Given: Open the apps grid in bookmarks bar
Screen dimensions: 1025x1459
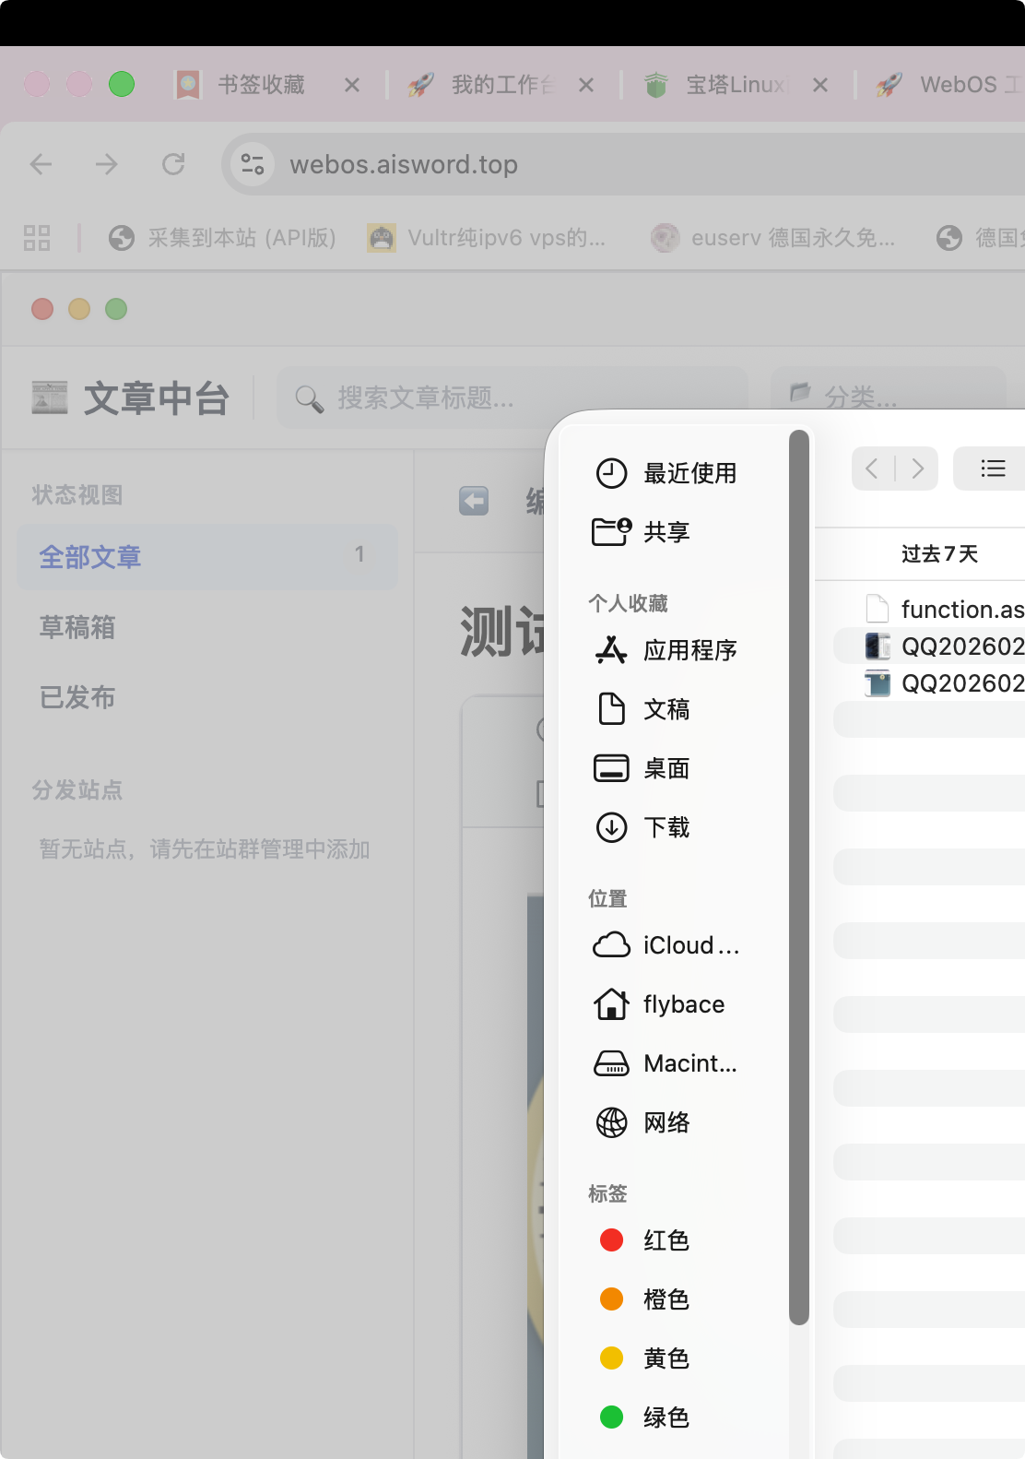Looking at the screenshot, I should 37,238.
